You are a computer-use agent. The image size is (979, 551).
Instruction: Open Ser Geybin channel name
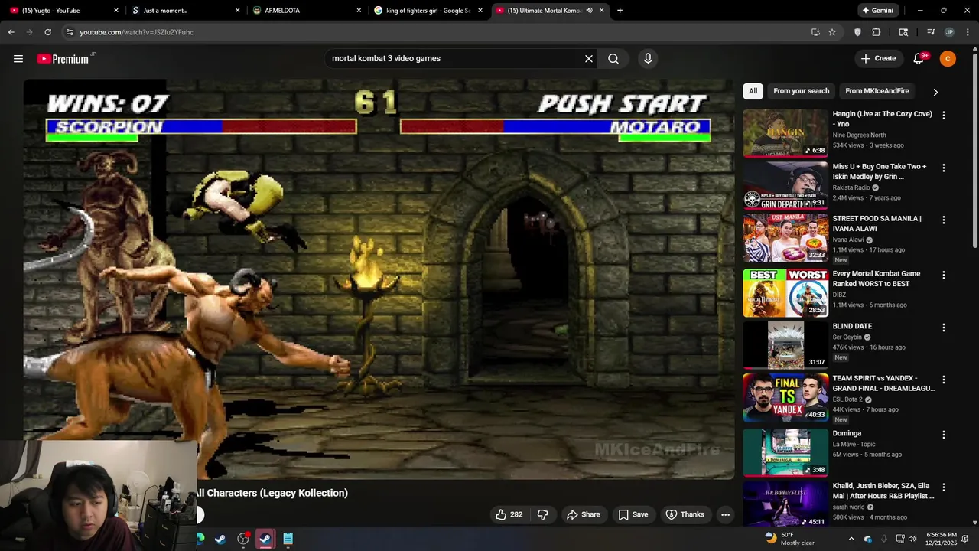pyautogui.click(x=847, y=337)
